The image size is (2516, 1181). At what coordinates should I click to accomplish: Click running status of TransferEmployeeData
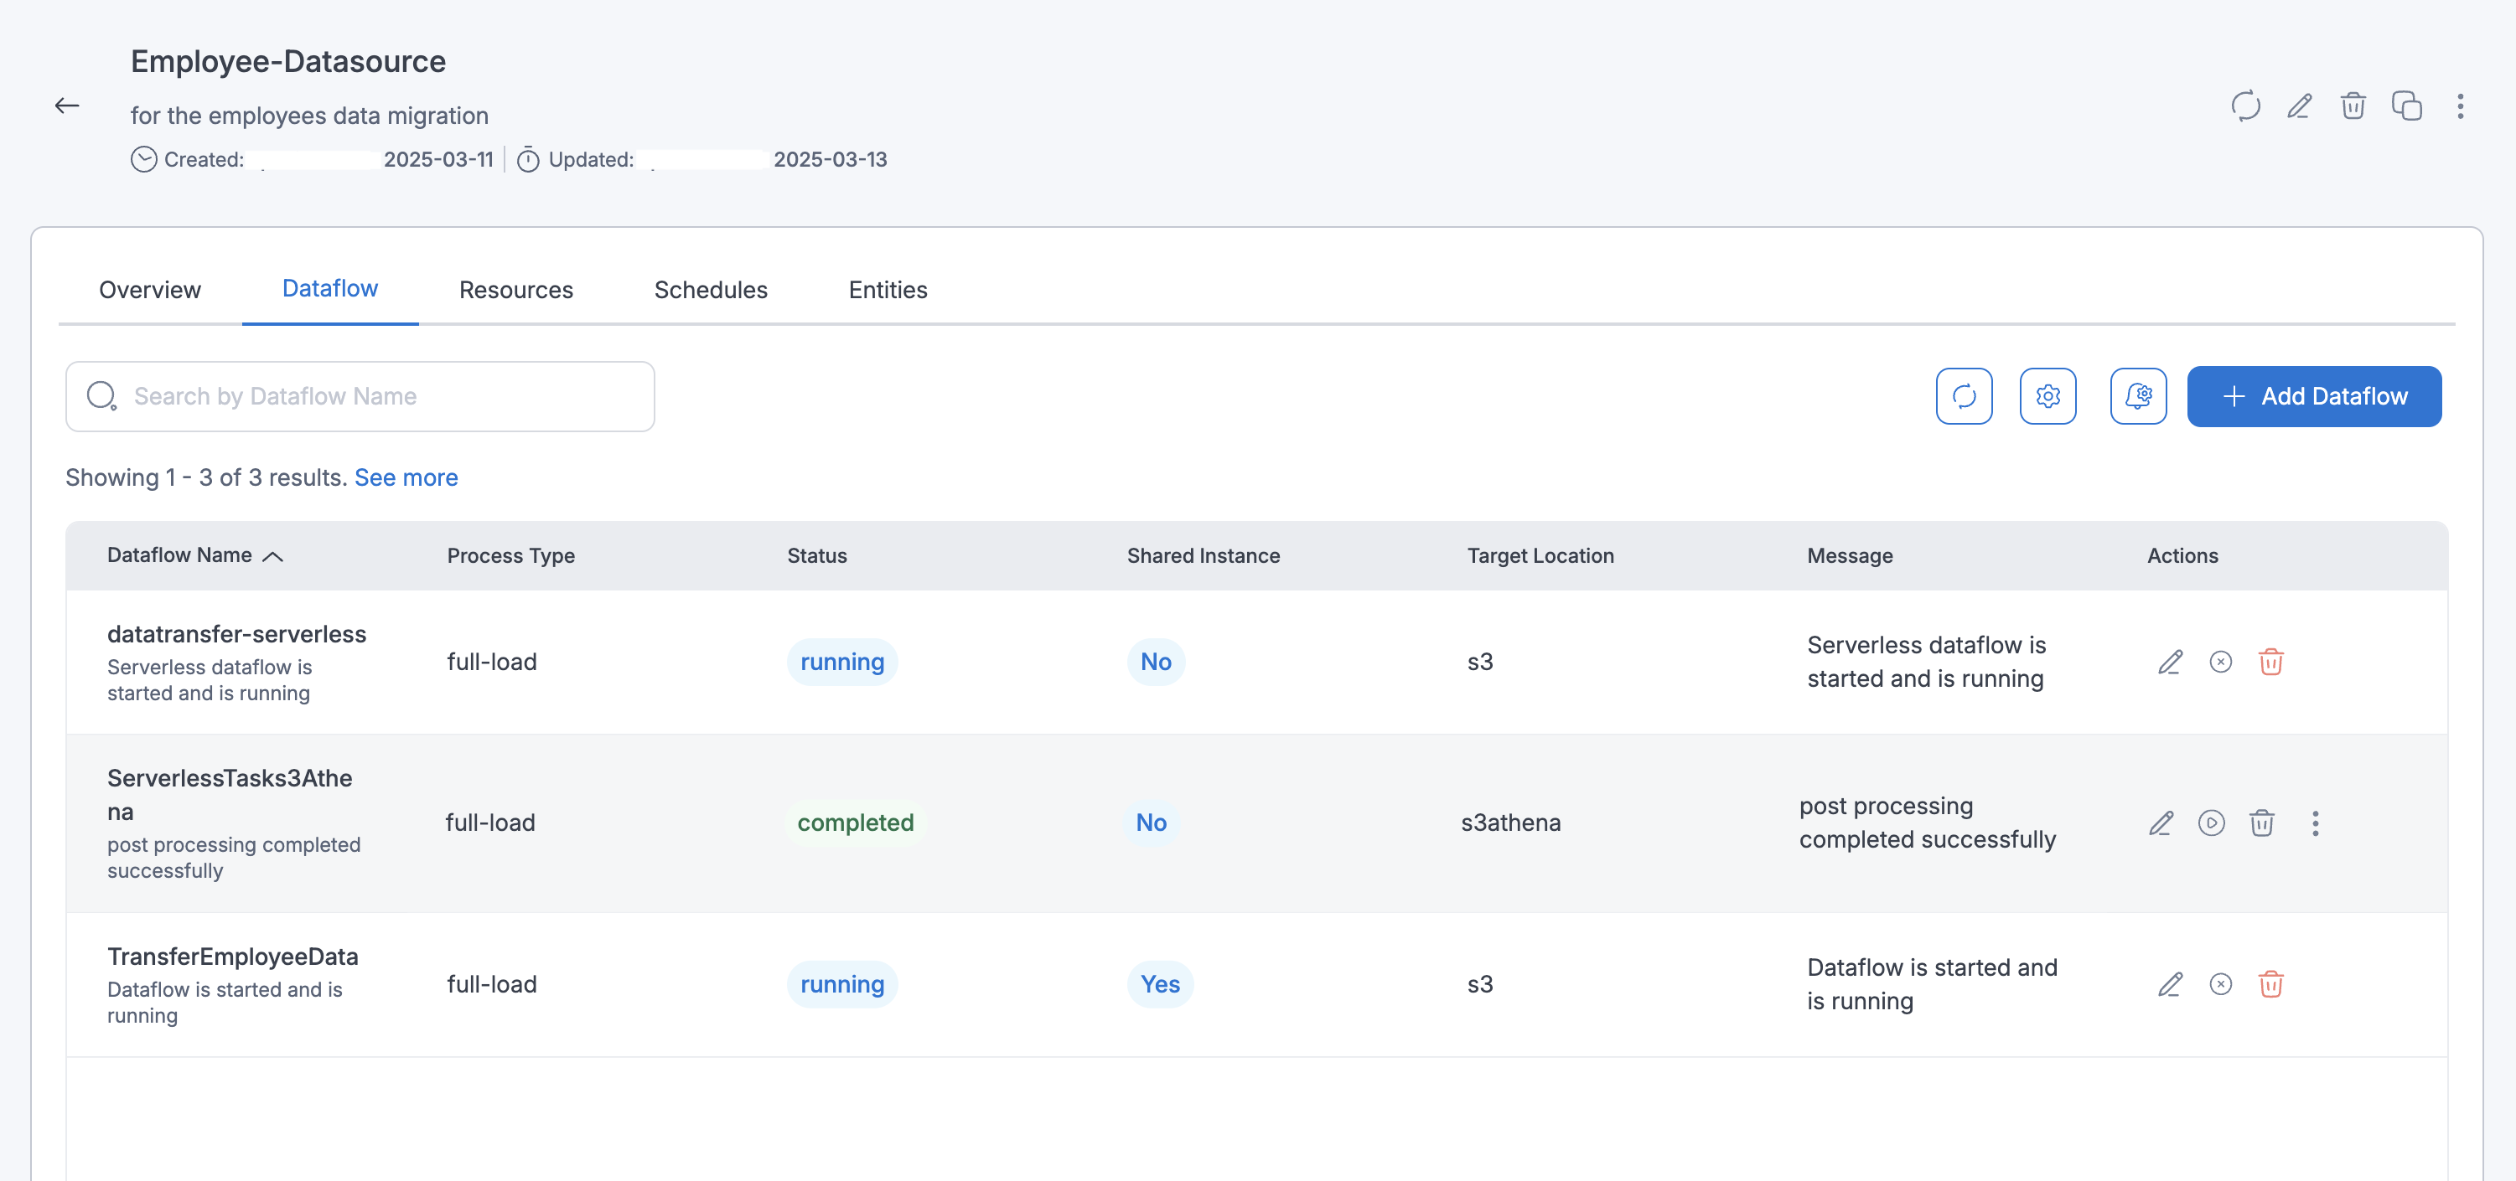point(842,984)
